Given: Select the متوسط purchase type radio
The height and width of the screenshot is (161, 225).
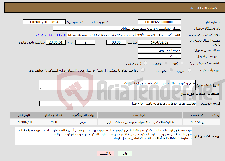Looking at the screenshot, I should click(171, 70).
